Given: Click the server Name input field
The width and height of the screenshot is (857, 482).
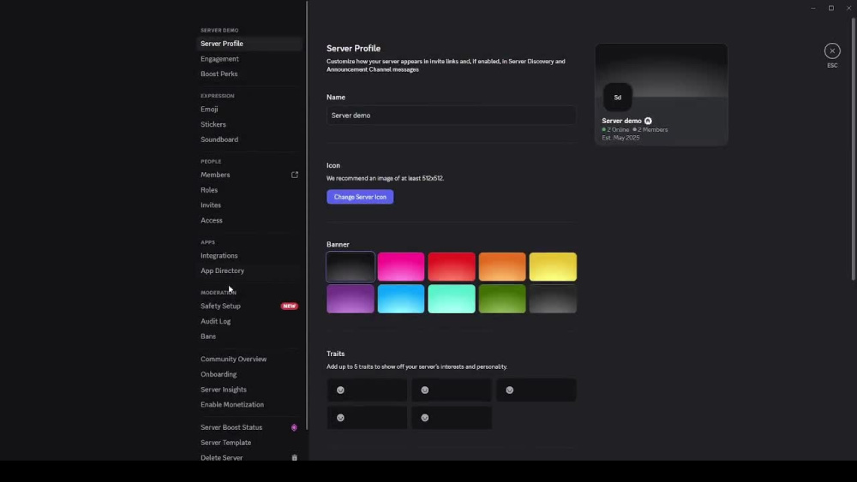Looking at the screenshot, I should pos(451,116).
